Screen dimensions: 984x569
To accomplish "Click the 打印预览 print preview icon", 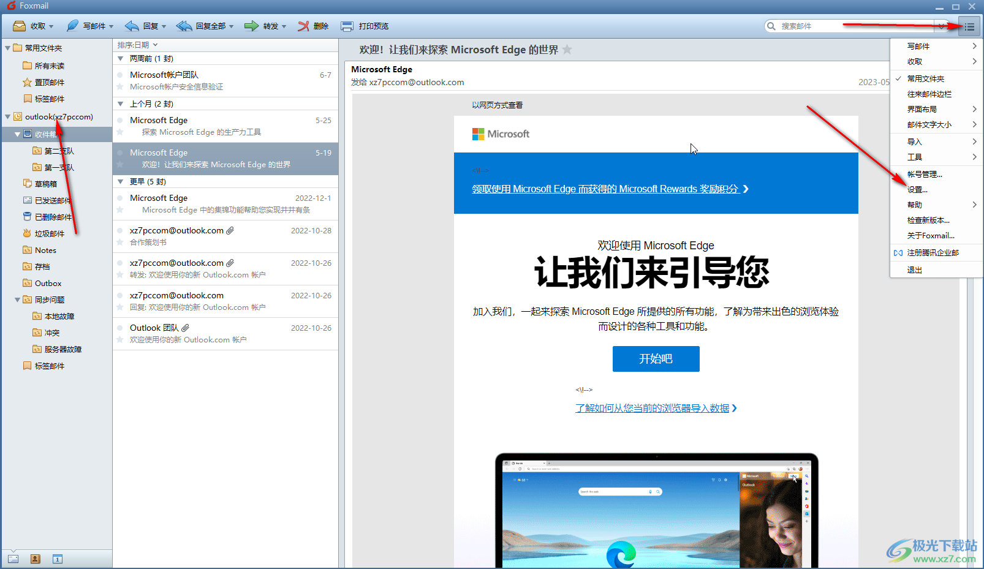I will 347,26.
